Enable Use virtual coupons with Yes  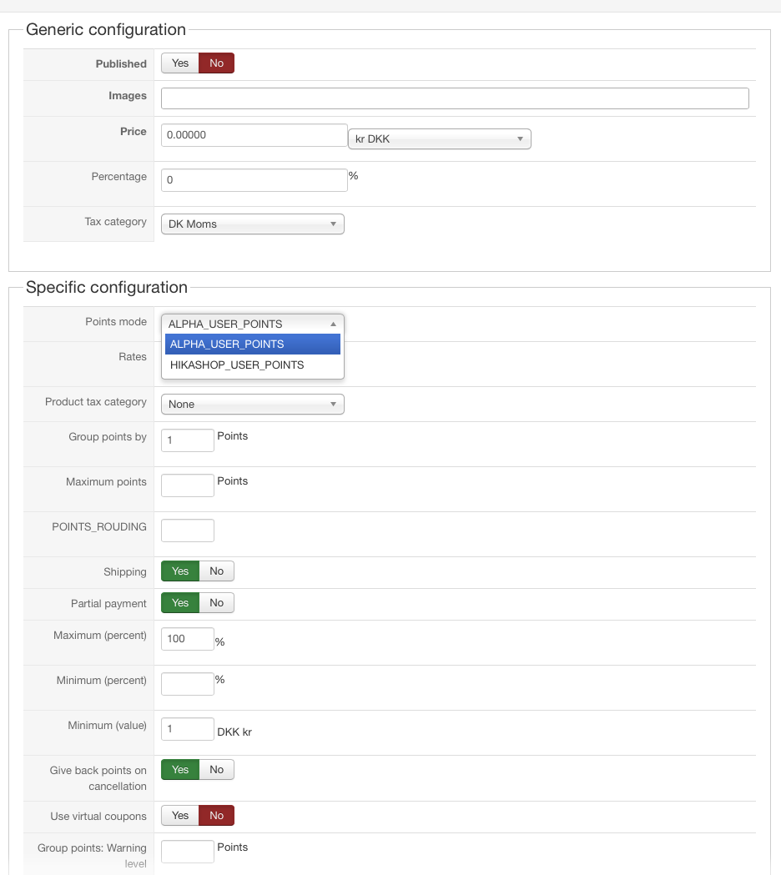point(180,816)
